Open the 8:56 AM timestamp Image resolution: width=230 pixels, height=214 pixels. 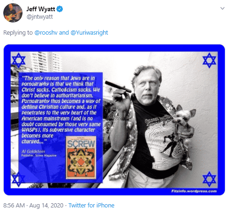tap(14, 205)
